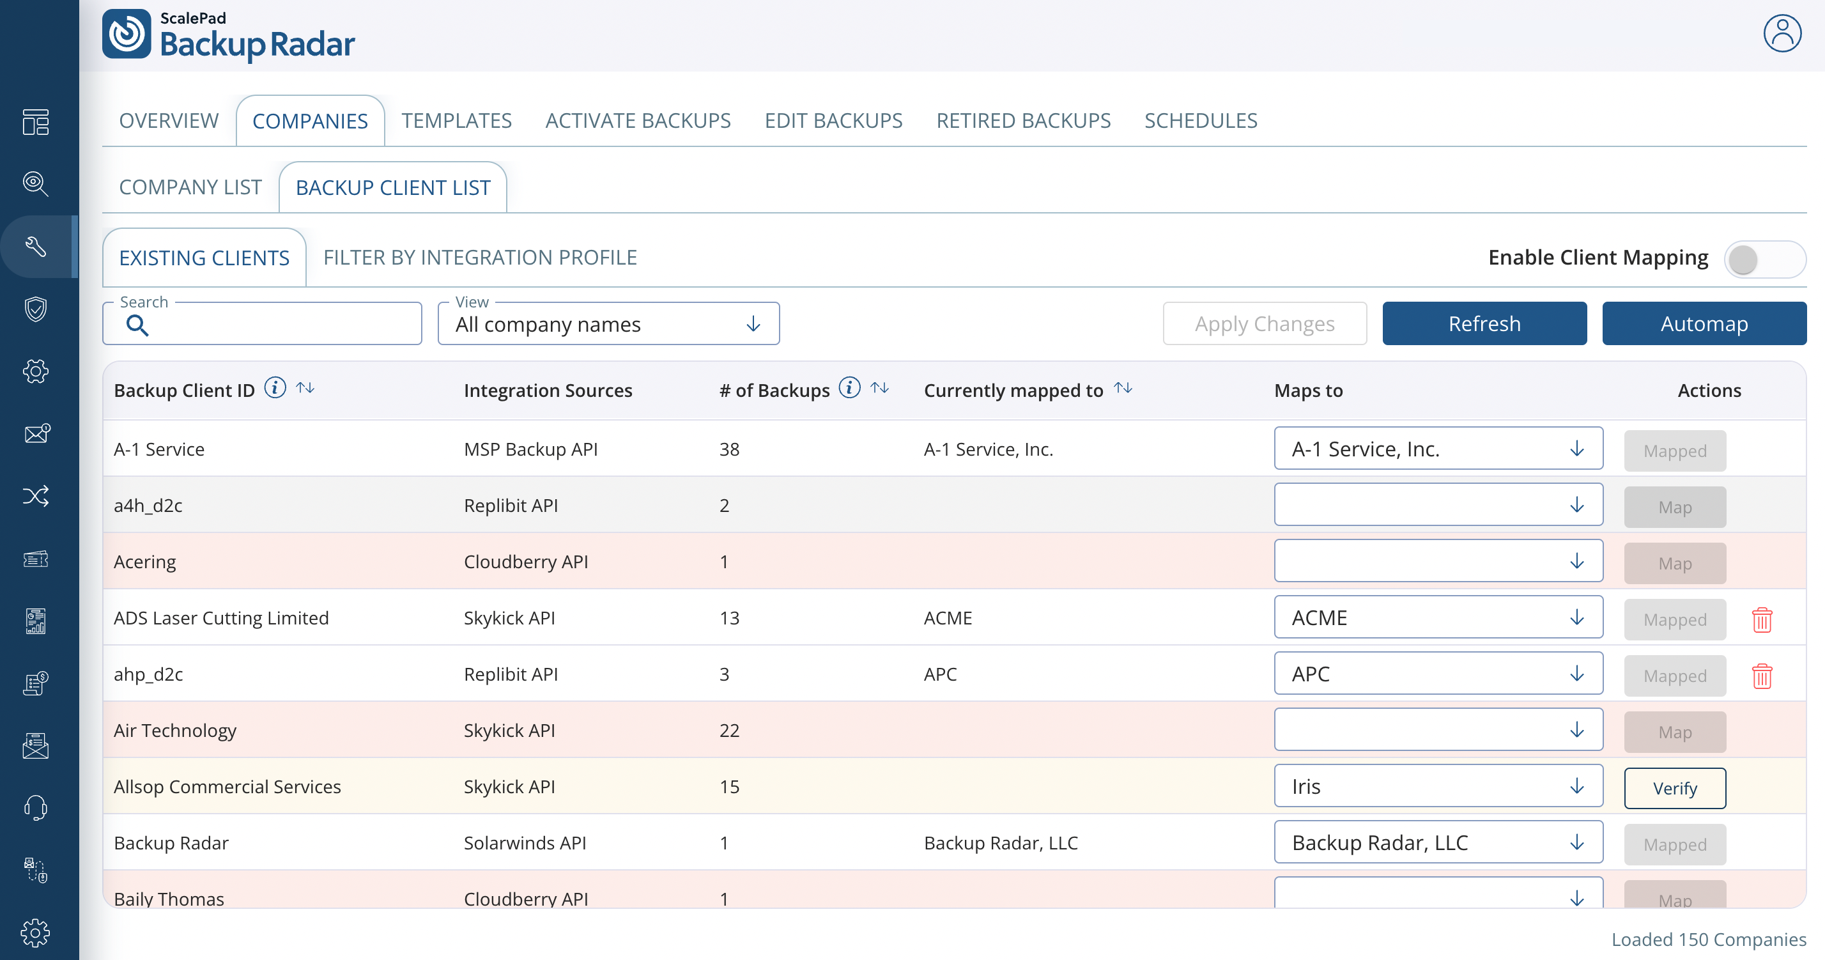Viewport: 1825px width, 960px height.
Task: Sort by Backup Client ID arrows
Action: pos(305,387)
